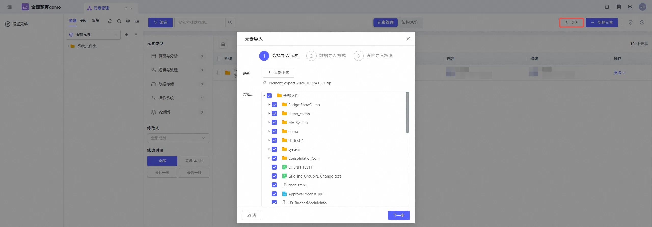Open the three-dot more options menu

136,35
